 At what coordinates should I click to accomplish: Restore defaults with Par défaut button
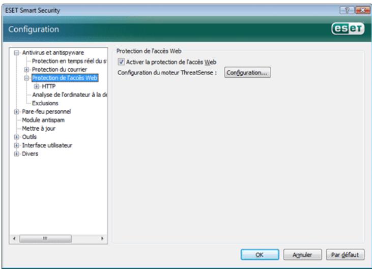coord(345,255)
